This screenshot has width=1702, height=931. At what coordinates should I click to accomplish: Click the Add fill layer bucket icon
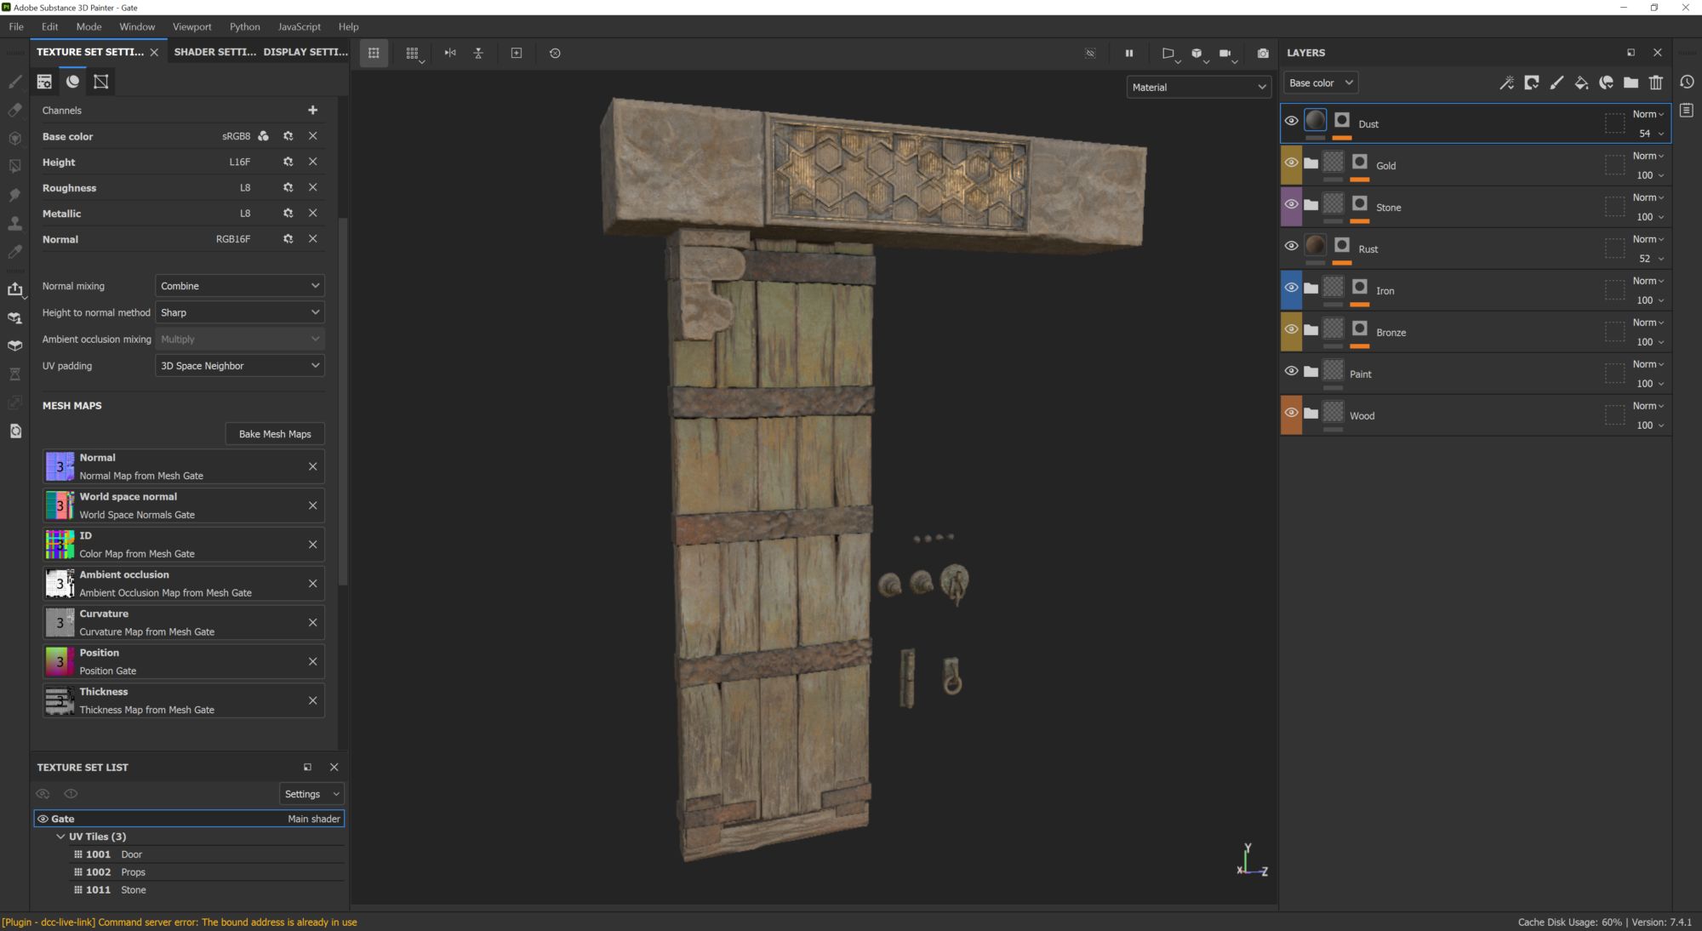tap(1581, 83)
